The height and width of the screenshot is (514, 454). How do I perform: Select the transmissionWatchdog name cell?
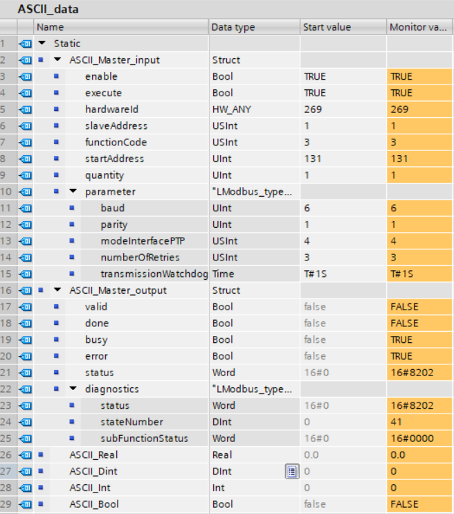pyautogui.click(x=154, y=274)
